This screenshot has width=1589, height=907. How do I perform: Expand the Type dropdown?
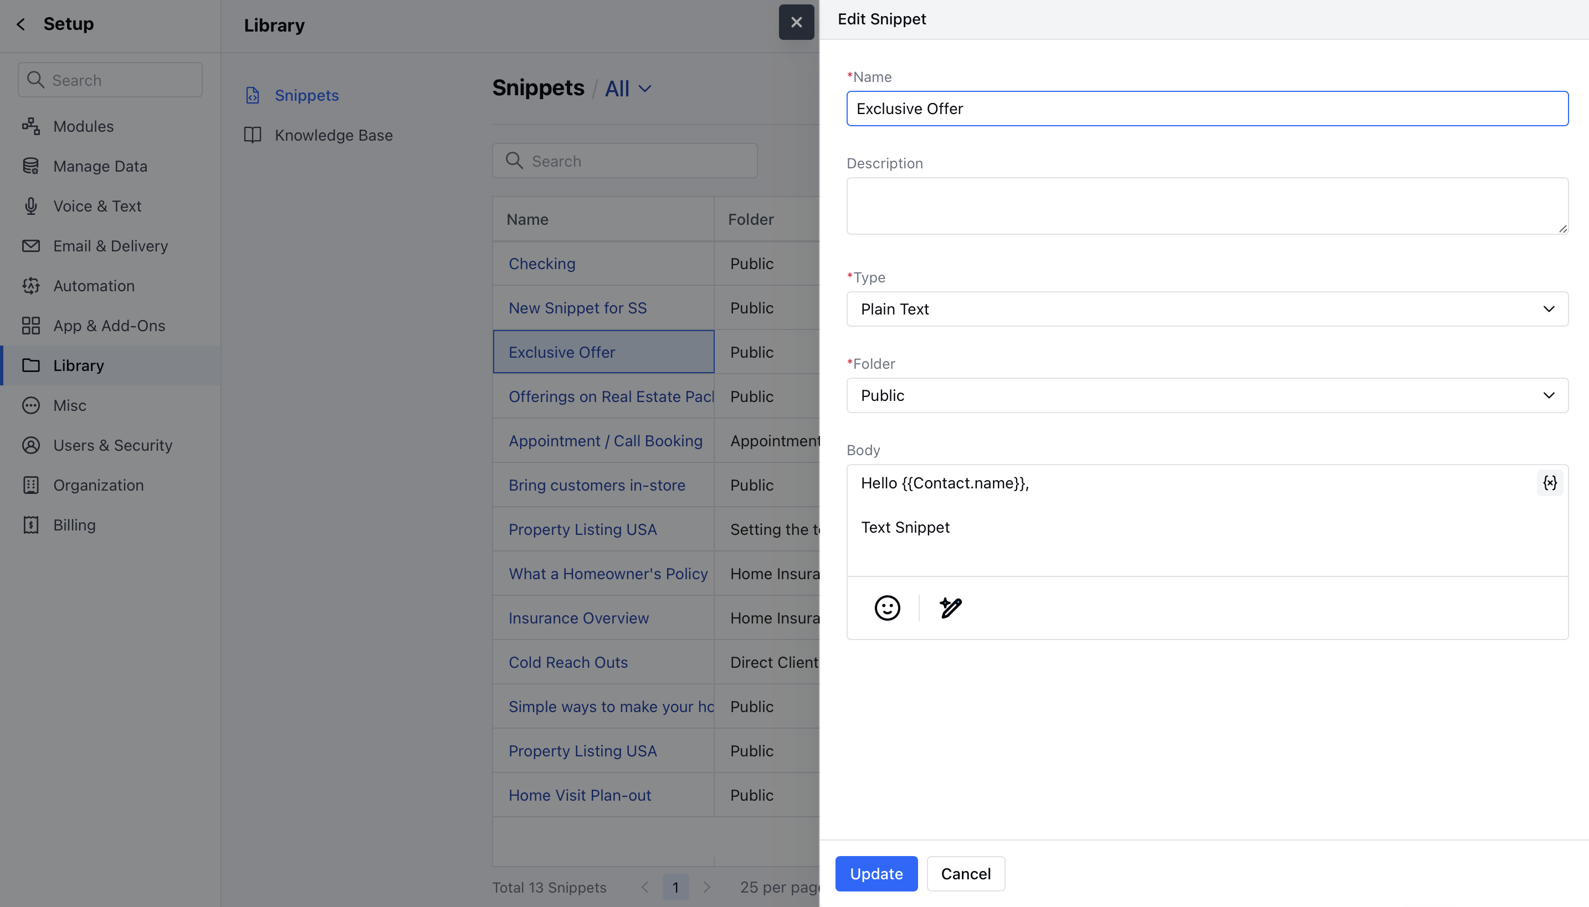tap(1206, 309)
